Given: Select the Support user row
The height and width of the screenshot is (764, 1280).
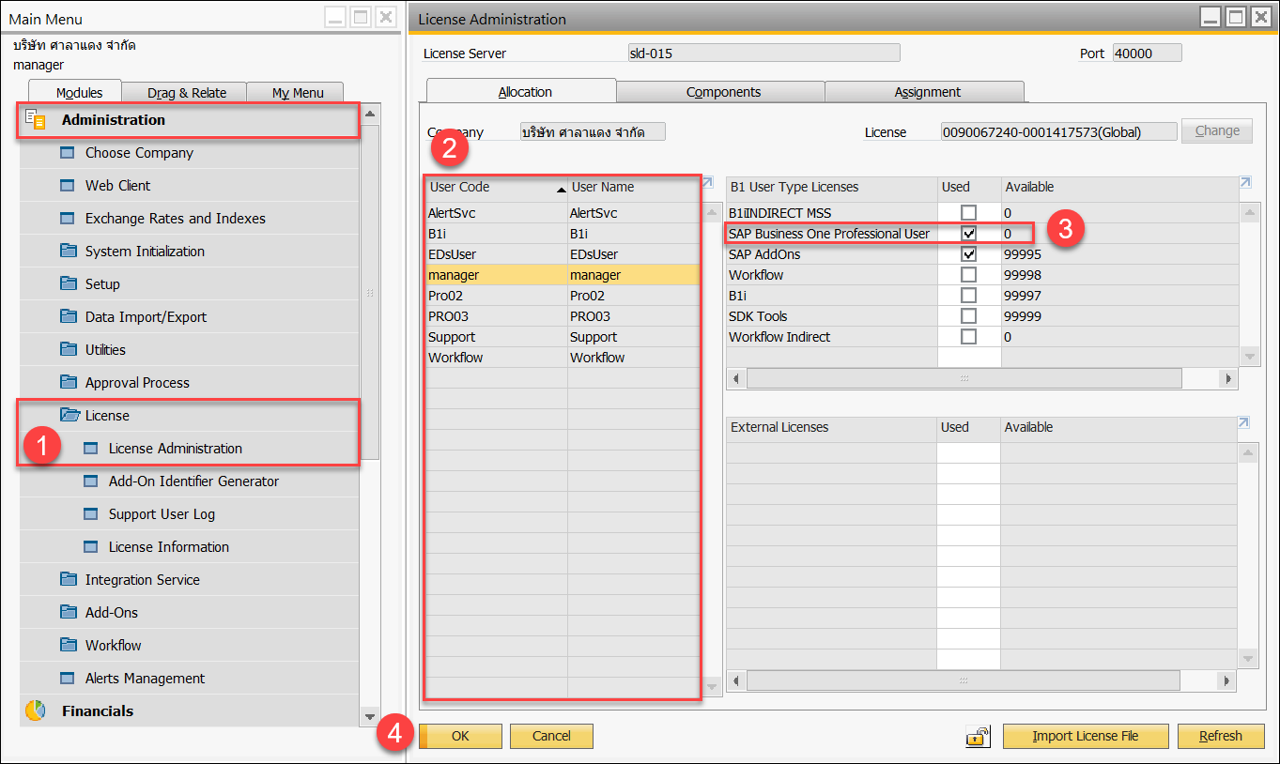Looking at the screenshot, I should tap(563, 337).
